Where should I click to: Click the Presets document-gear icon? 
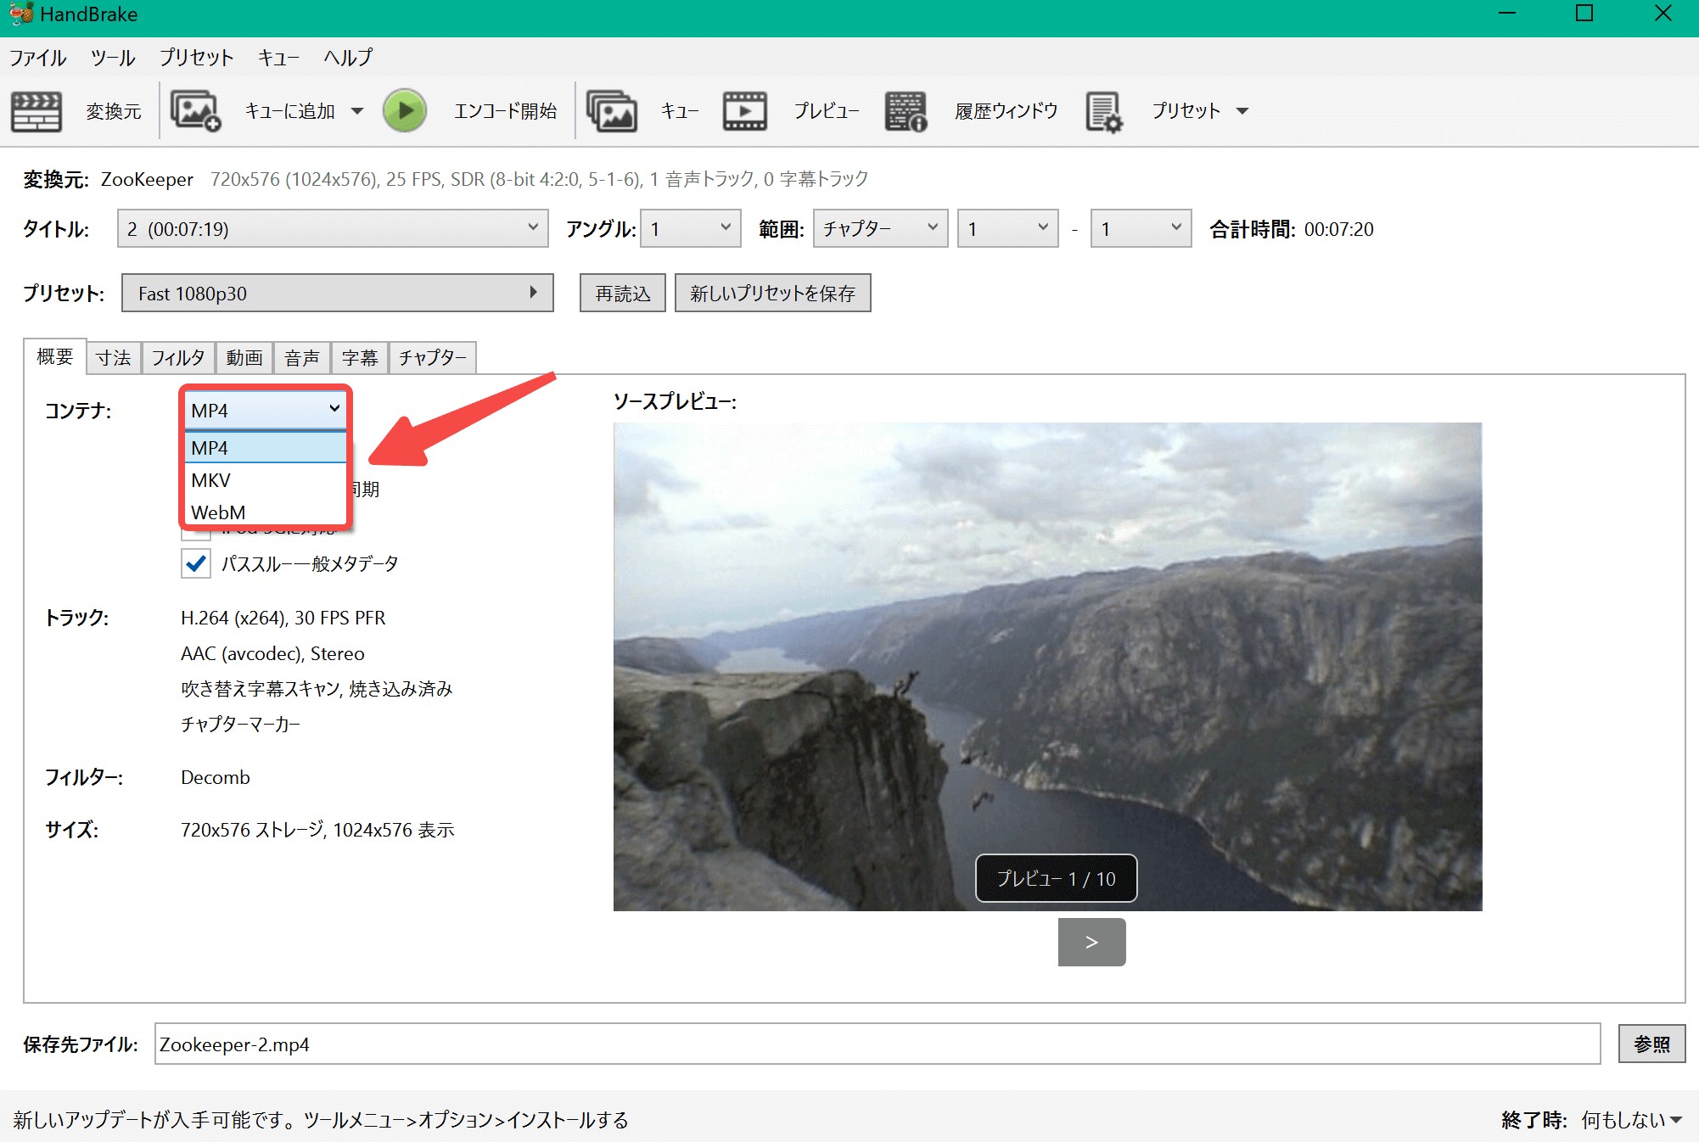pos(1104,111)
